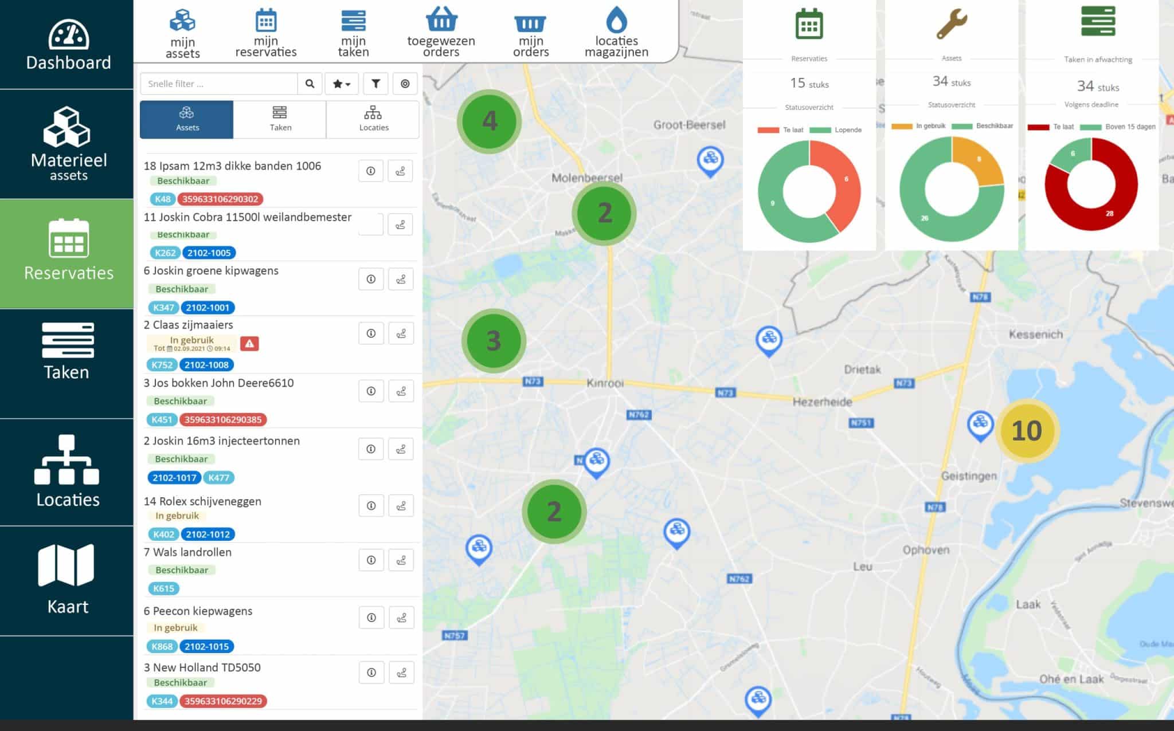This screenshot has height=731, width=1174.
Task: Open Materieel assets in sidebar
Action: (68, 144)
